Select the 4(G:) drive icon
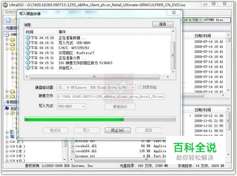 [12, 160]
